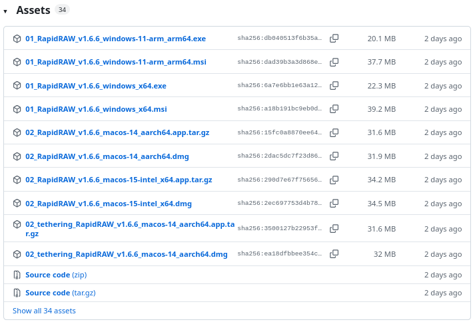Copy sha256 of macos-15-intel_x64.dmg
Image resolution: width=475 pixels, height=328 pixels.
[334, 204]
